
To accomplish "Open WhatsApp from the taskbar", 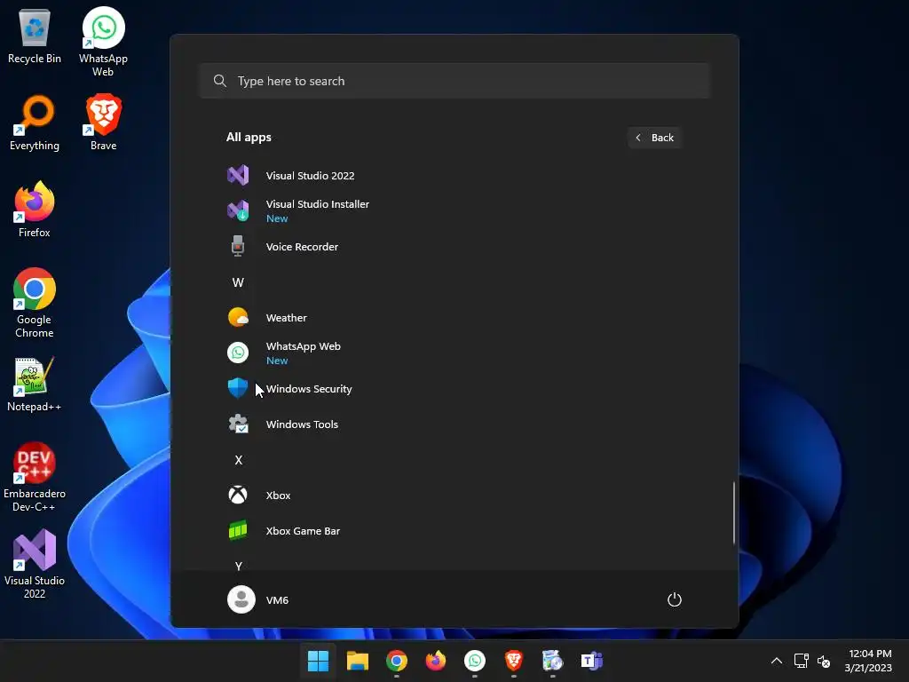I will (475, 661).
